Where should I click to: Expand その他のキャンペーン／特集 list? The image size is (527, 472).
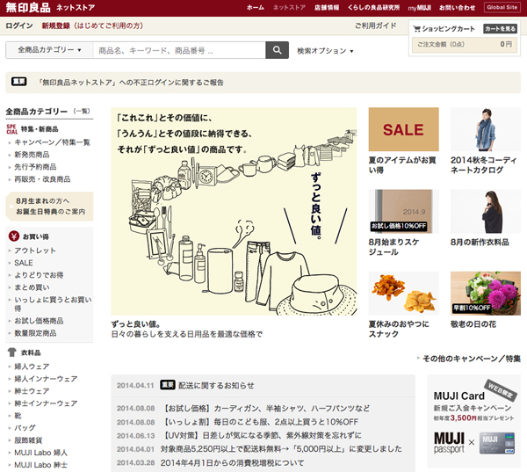pyautogui.click(x=472, y=359)
